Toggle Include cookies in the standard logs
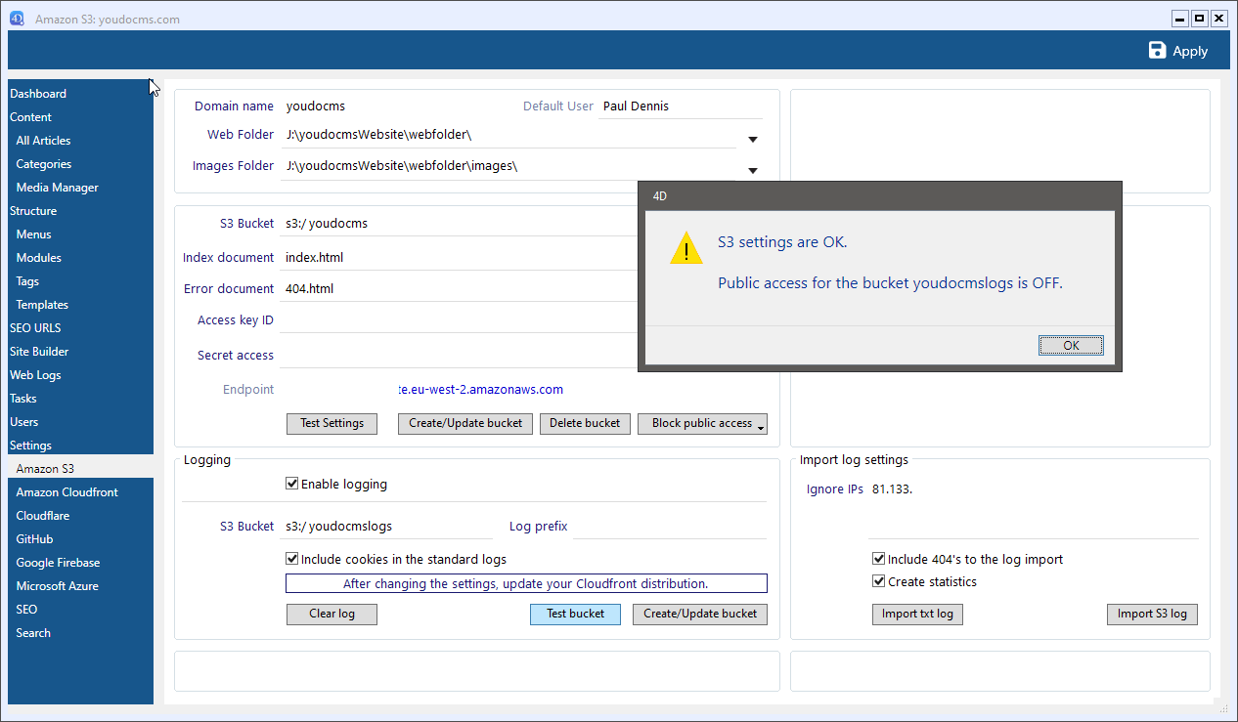This screenshot has height=722, width=1238. pos(291,559)
